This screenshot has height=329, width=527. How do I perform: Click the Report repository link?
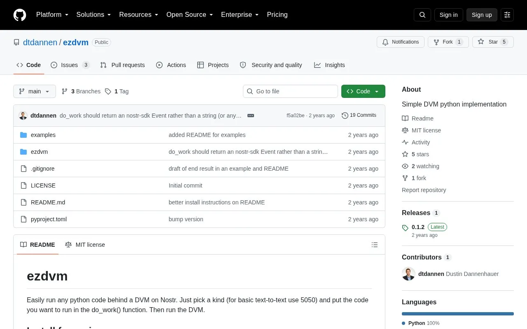[x=424, y=190]
